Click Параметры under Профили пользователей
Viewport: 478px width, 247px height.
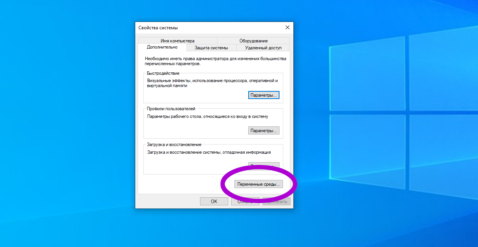click(264, 131)
